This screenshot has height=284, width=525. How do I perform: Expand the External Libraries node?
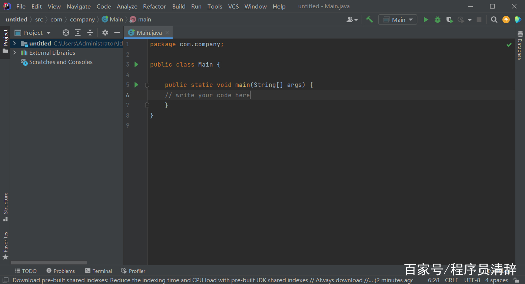point(14,53)
